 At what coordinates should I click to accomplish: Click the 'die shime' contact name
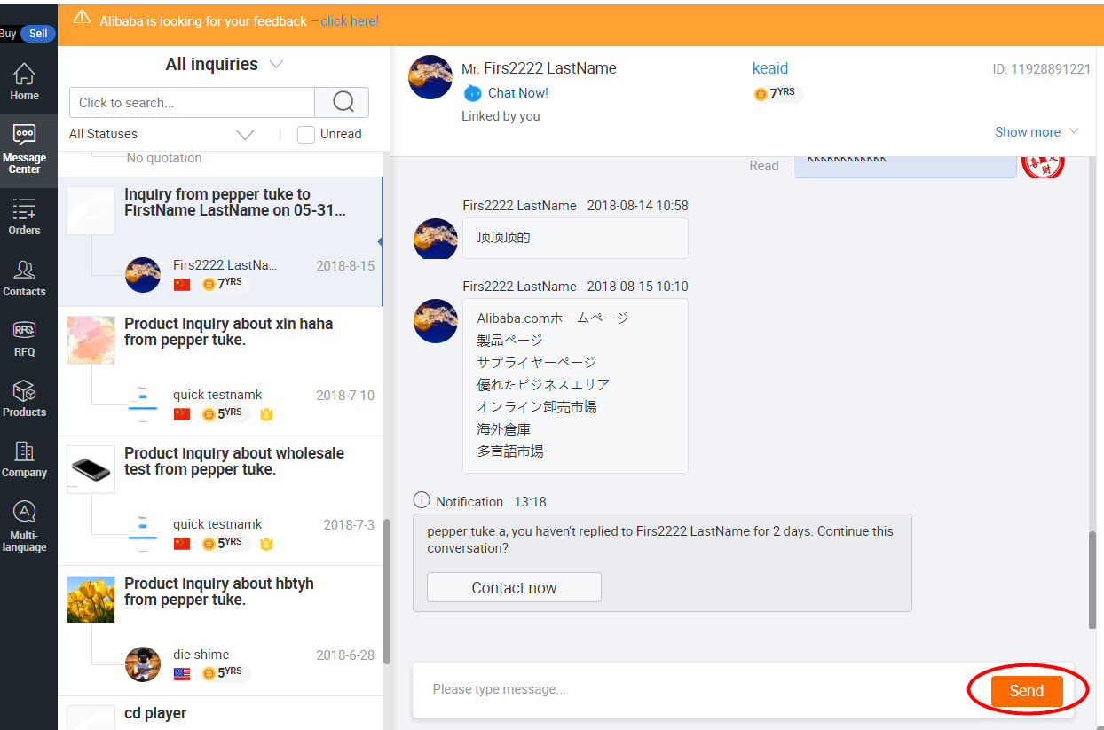tap(201, 655)
